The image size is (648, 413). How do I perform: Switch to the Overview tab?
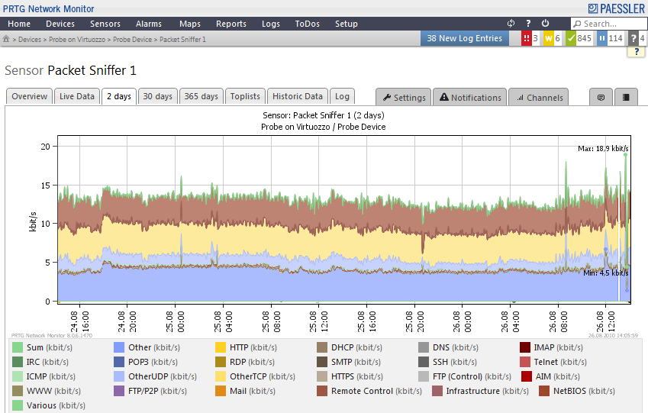[x=29, y=96]
